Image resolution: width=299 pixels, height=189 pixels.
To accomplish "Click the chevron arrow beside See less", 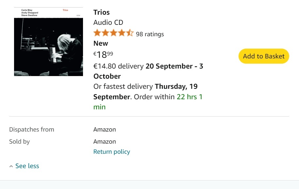I will (x=11, y=166).
